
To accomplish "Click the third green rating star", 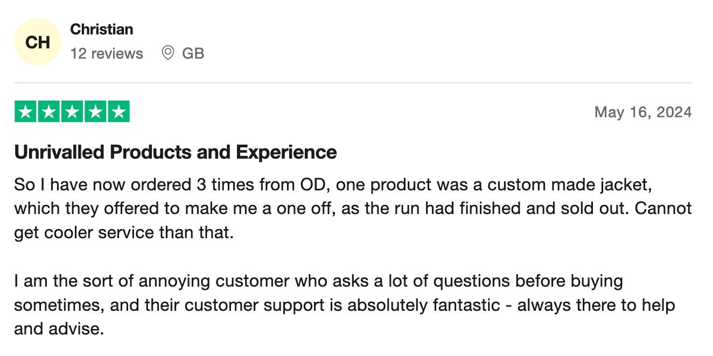I will (x=72, y=111).
